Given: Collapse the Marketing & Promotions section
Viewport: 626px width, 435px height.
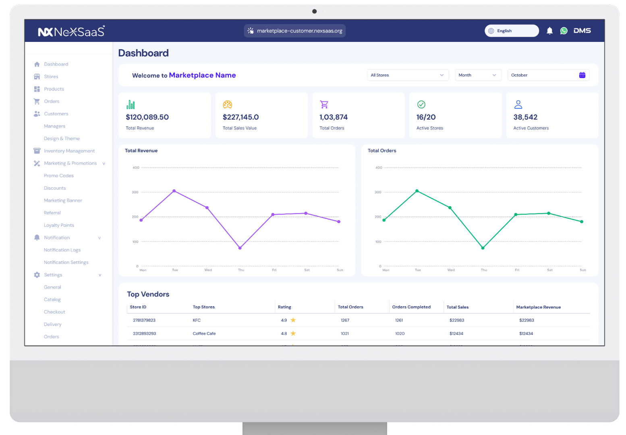Looking at the screenshot, I should (104, 164).
